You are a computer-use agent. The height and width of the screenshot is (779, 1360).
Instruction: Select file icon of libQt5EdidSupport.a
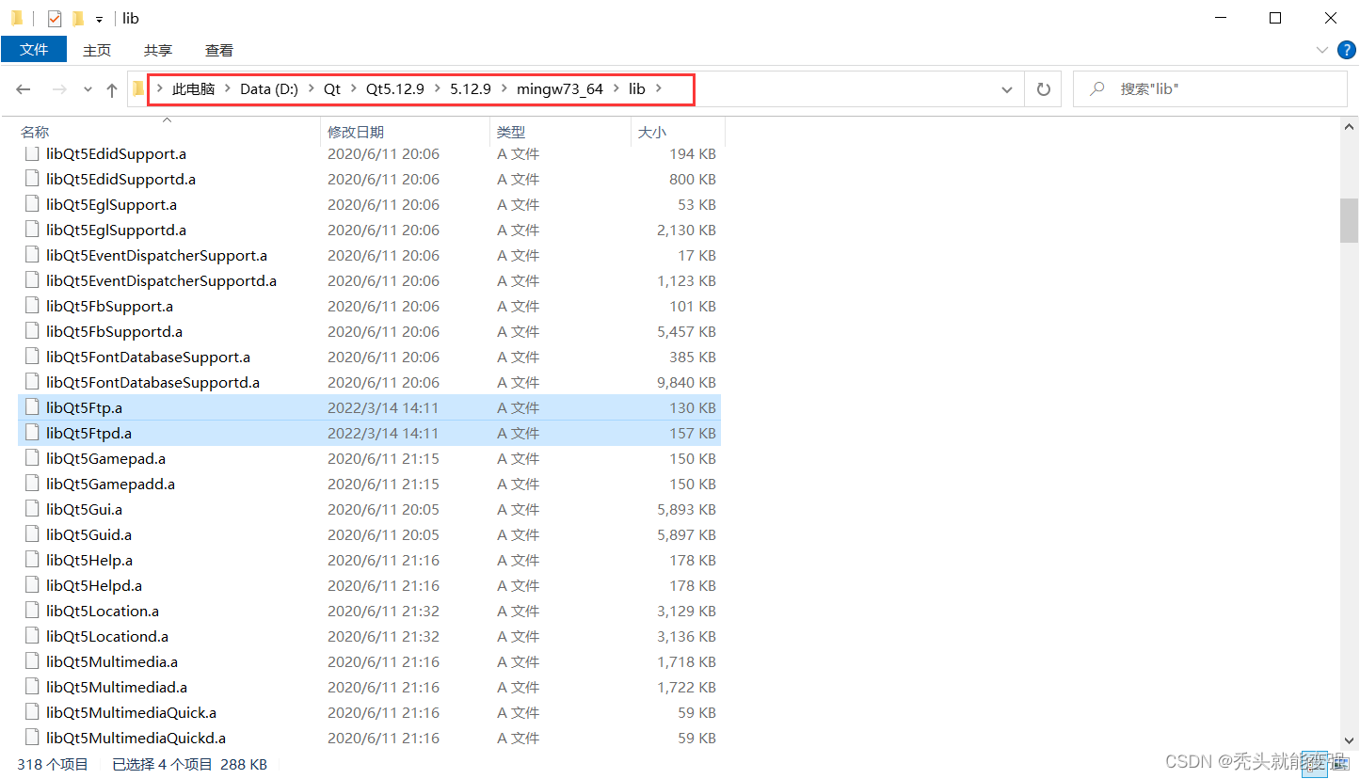33,153
